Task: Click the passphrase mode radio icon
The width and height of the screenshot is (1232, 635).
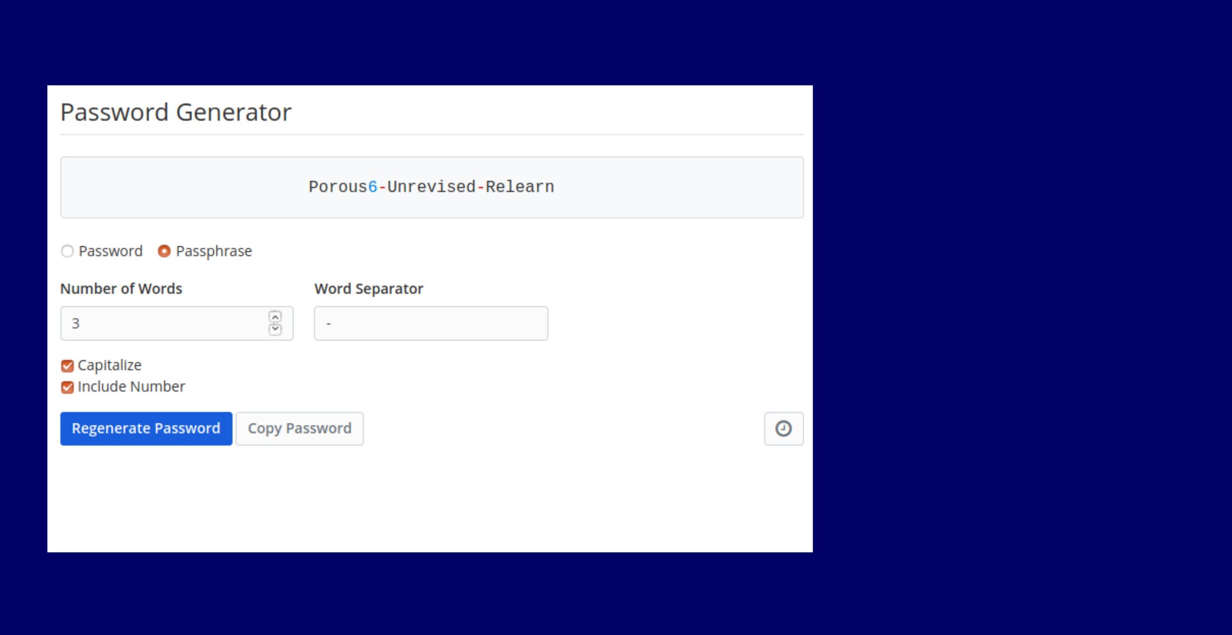Action: (x=163, y=251)
